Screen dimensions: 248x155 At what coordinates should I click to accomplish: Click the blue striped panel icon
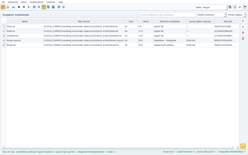13,7
